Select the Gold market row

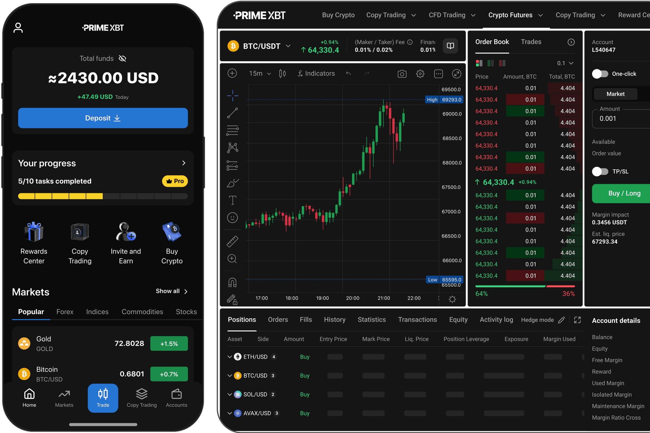coord(103,344)
